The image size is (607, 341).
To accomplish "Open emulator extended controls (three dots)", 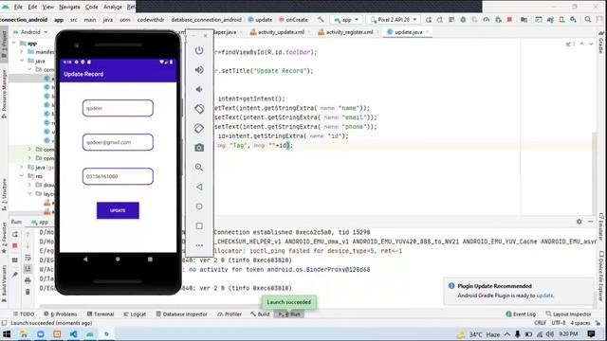I will click(x=199, y=245).
